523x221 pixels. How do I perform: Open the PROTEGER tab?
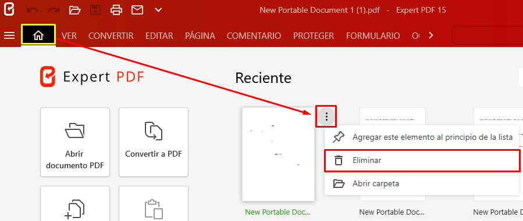point(314,35)
